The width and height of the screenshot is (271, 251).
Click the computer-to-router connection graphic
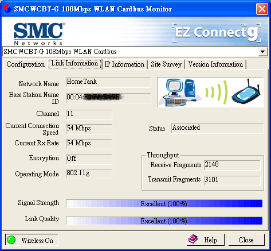click(x=210, y=92)
